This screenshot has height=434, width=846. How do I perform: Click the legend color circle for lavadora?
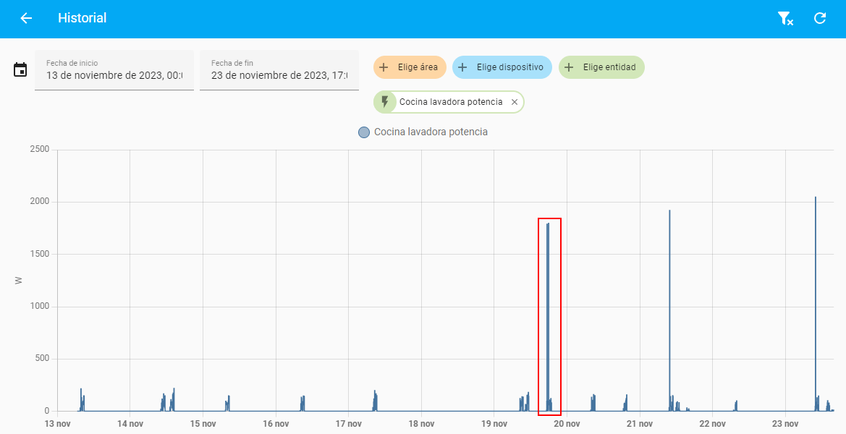(x=364, y=132)
